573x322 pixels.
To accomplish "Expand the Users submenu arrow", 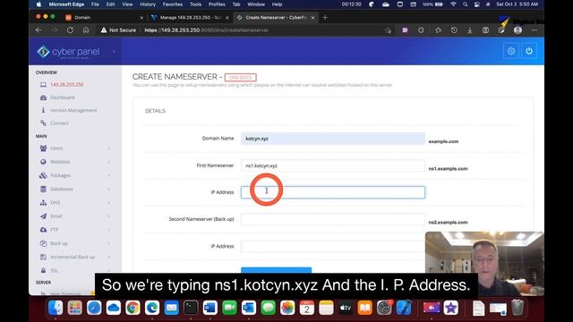I will [x=109, y=148].
